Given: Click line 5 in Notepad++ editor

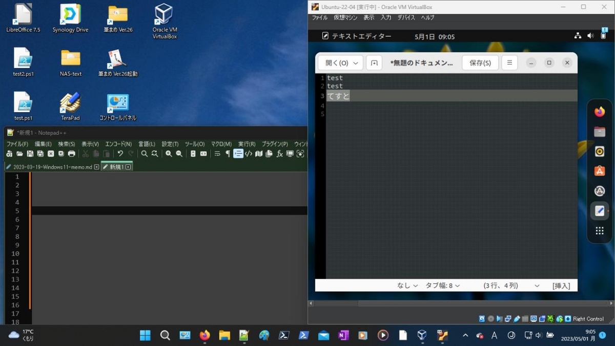Looking at the screenshot, I should click(169, 211).
